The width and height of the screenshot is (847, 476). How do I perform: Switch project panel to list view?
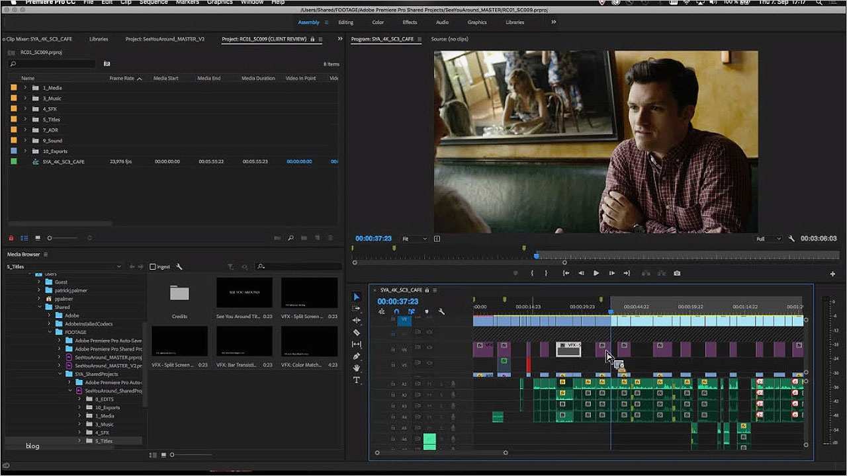pyautogui.click(x=24, y=238)
